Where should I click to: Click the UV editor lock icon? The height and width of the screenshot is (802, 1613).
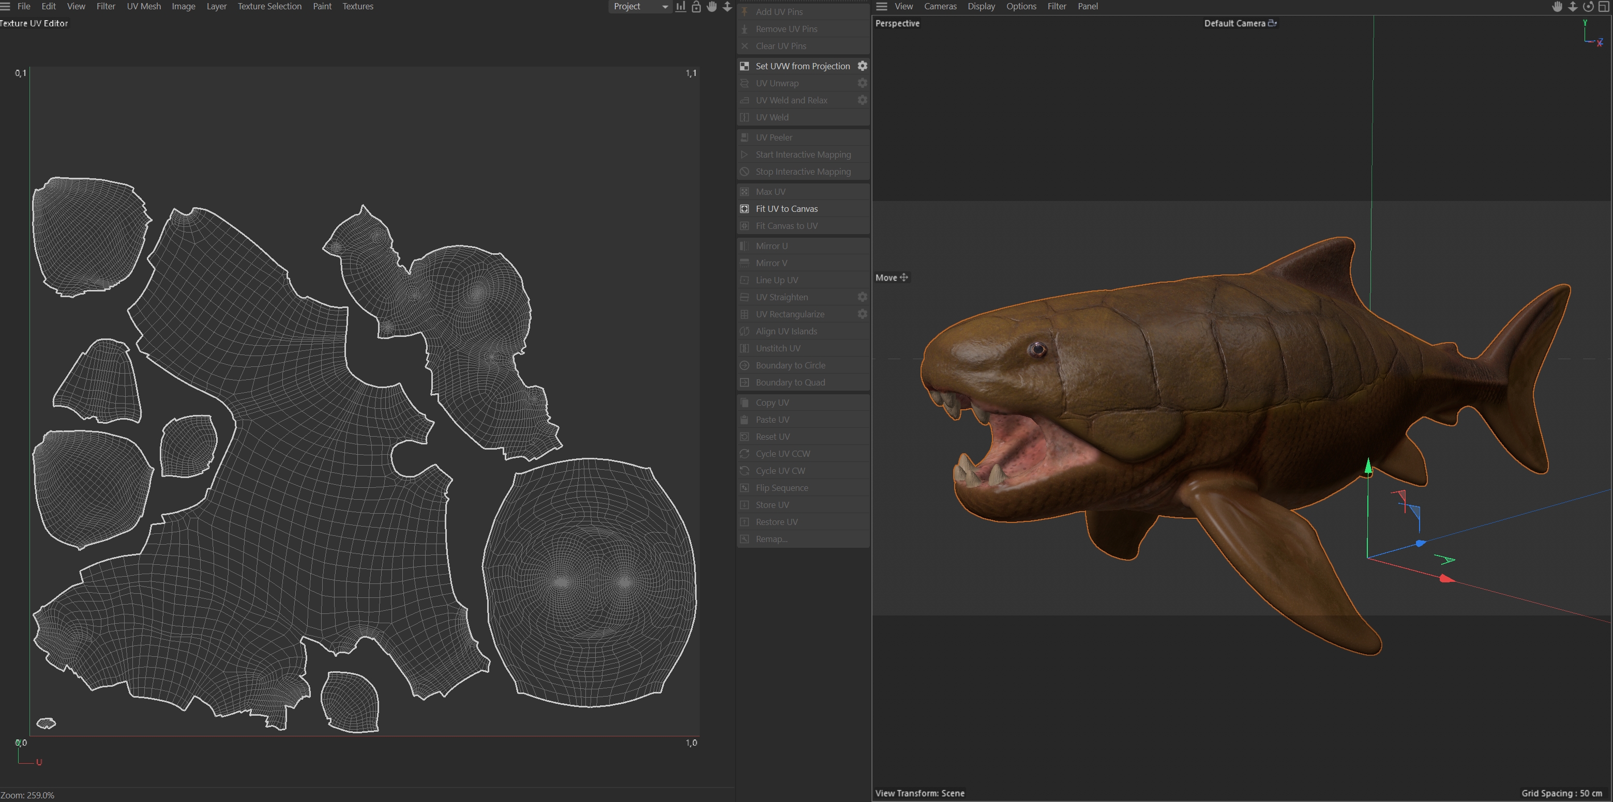pos(696,7)
